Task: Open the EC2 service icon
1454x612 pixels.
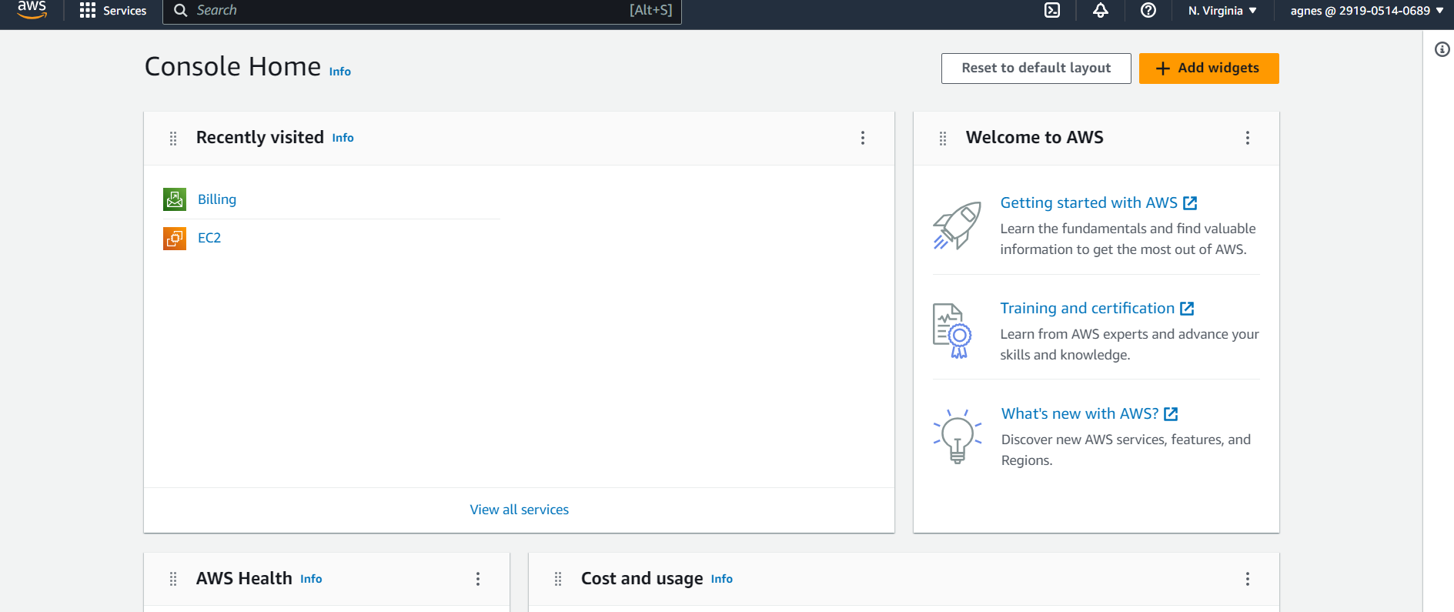Action: click(x=175, y=238)
